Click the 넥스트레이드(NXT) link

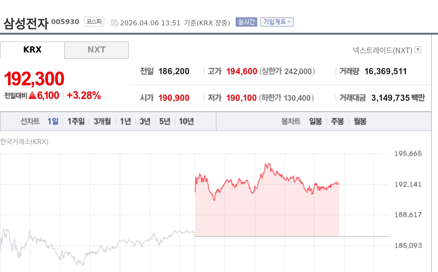coord(382,50)
